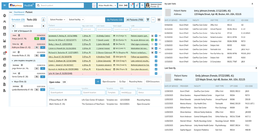Toggle to All Patients (768) list
The height and width of the screenshot is (138, 258).
point(135,20)
